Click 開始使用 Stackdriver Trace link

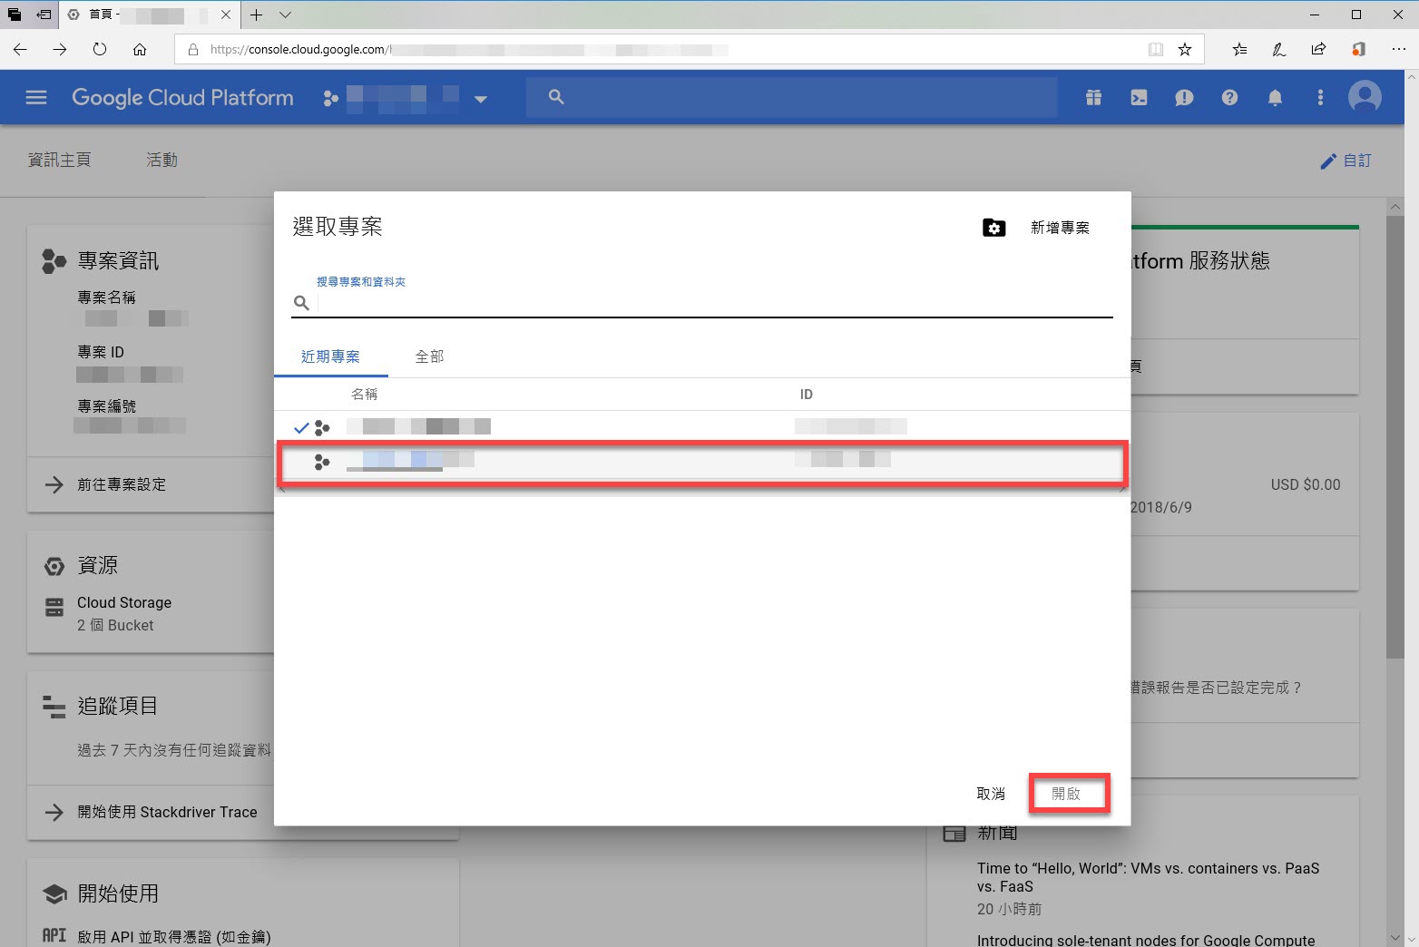point(167,812)
